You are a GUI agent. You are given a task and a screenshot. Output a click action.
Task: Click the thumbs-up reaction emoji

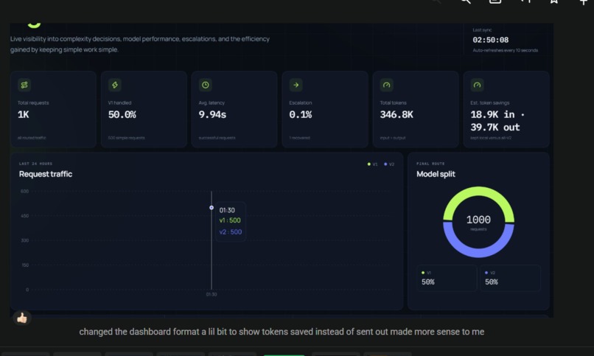click(x=22, y=318)
